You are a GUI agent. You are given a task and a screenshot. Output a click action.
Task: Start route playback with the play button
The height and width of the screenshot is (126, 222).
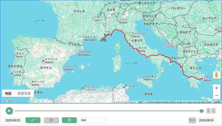pos(9,111)
